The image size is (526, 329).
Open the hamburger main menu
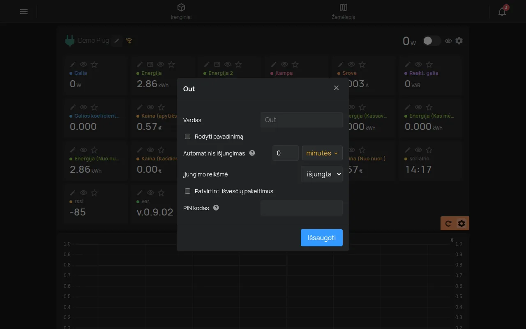point(24,12)
